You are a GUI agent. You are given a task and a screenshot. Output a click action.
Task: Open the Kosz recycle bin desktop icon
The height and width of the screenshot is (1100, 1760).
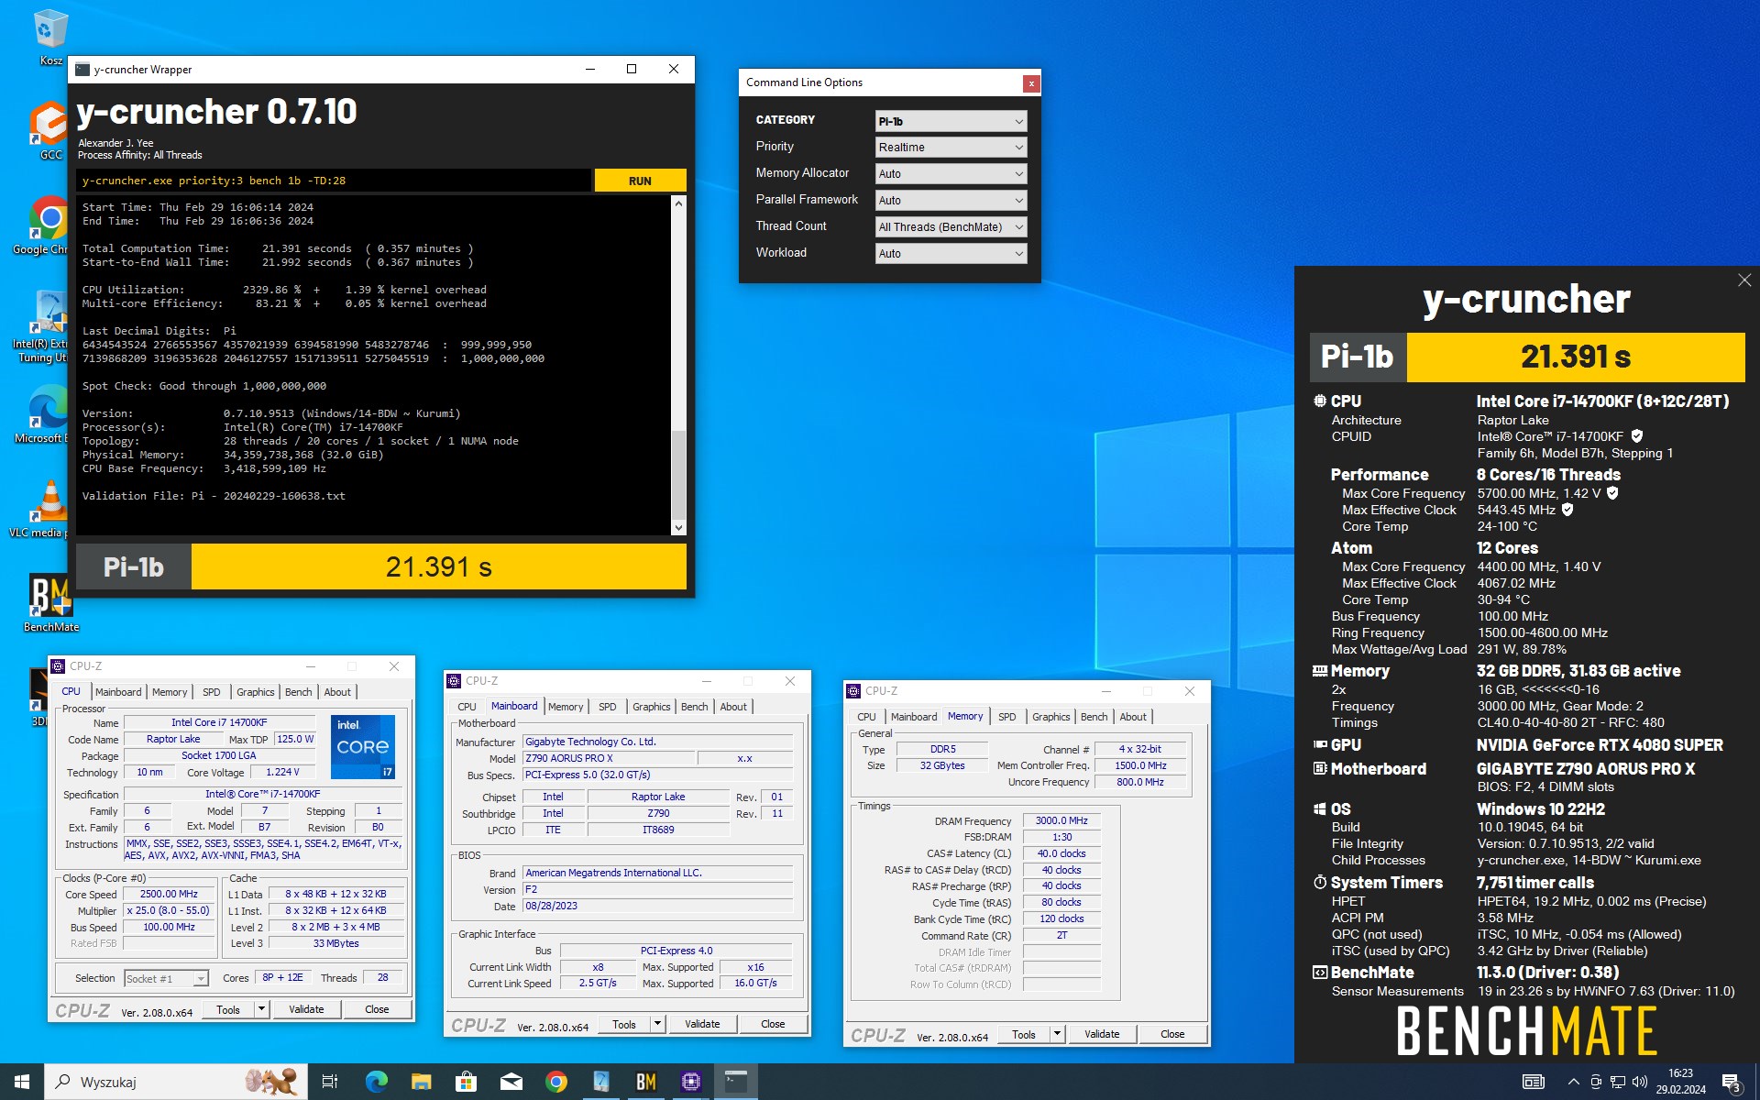49,37
